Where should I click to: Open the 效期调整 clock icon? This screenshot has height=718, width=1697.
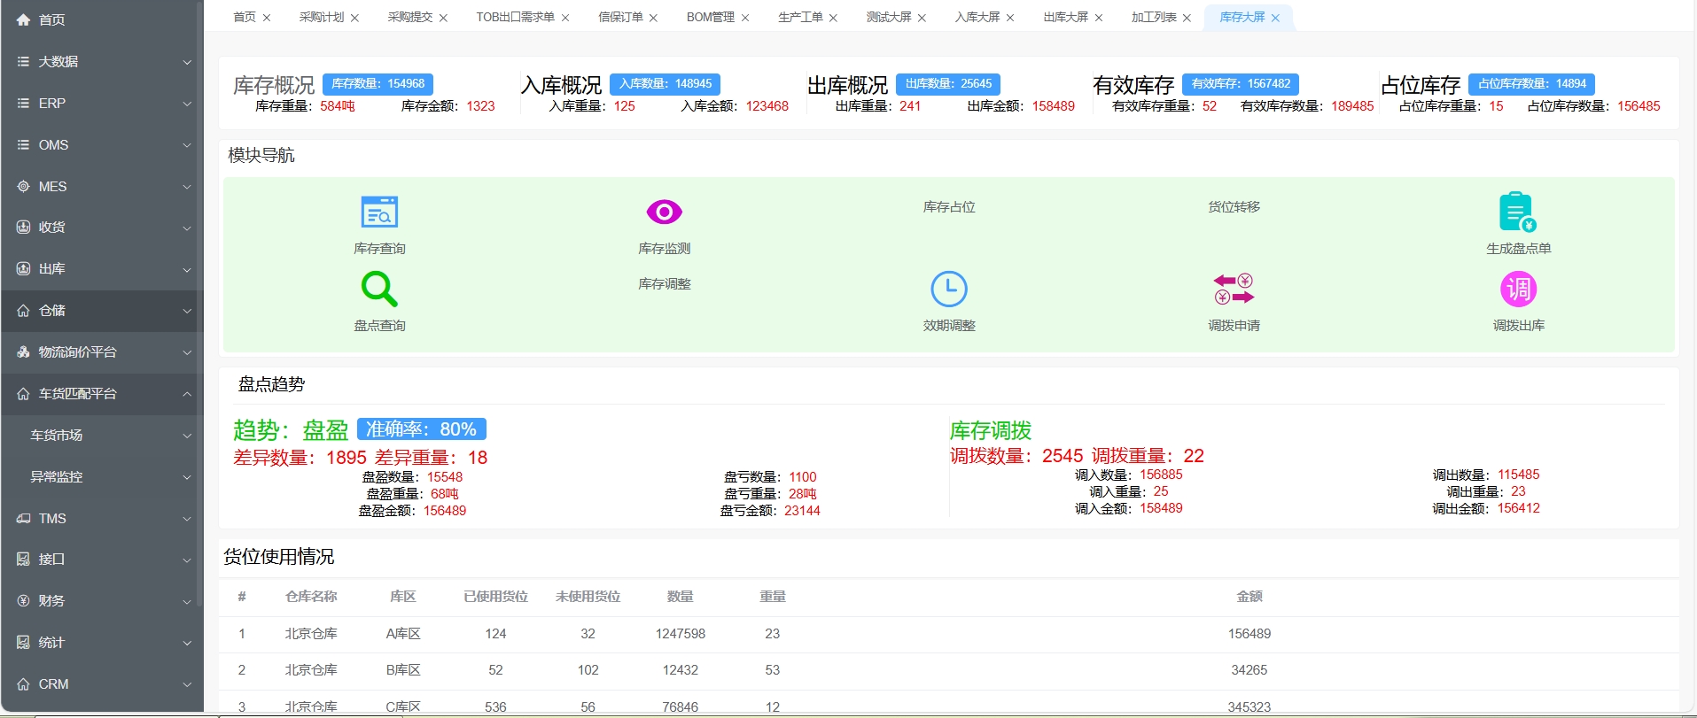949,289
